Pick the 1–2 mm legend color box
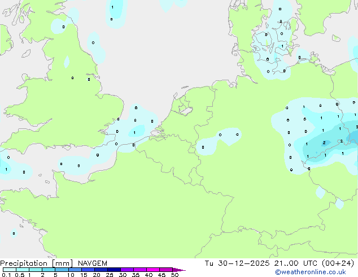358x277 pixels. [x=36, y=270]
